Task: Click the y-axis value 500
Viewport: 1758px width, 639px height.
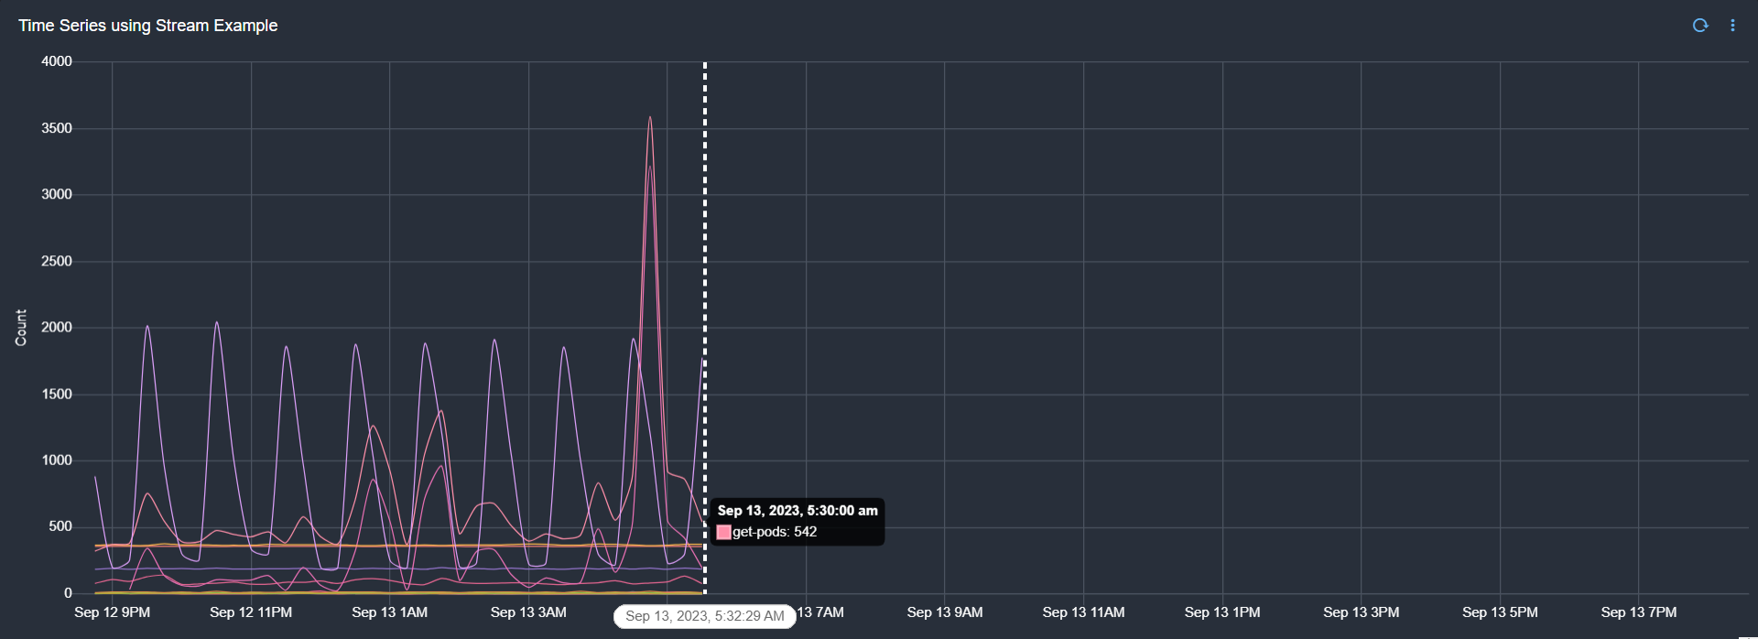Action: coord(60,526)
